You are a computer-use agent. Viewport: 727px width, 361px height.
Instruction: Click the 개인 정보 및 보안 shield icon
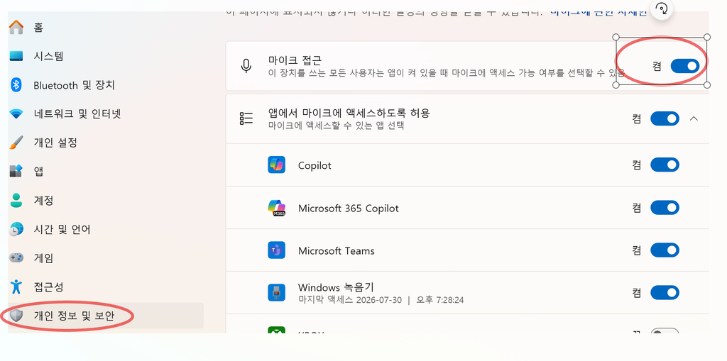click(16, 316)
